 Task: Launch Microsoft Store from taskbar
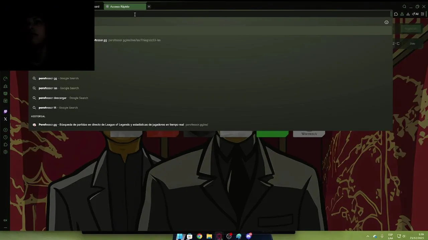190,236
